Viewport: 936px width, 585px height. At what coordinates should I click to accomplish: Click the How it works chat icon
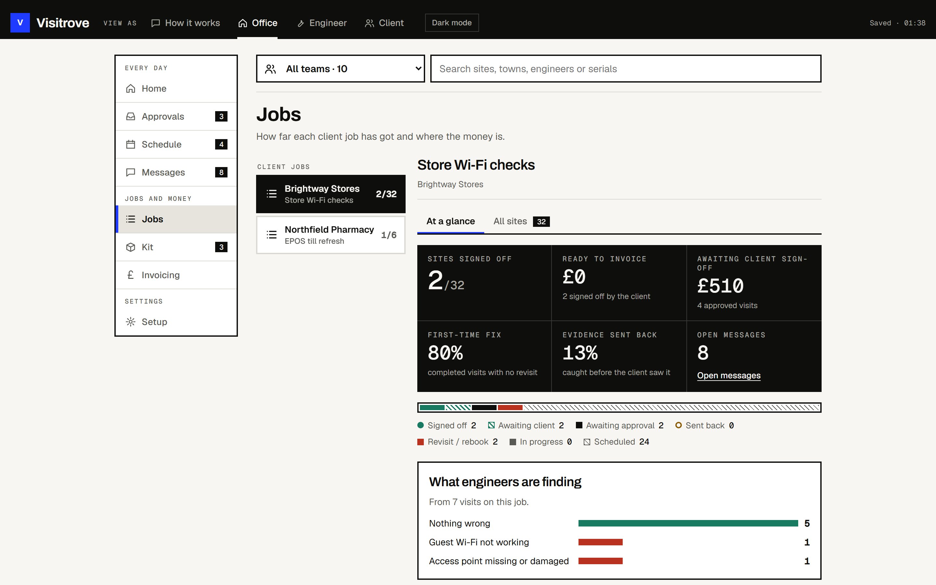pyautogui.click(x=155, y=23)
